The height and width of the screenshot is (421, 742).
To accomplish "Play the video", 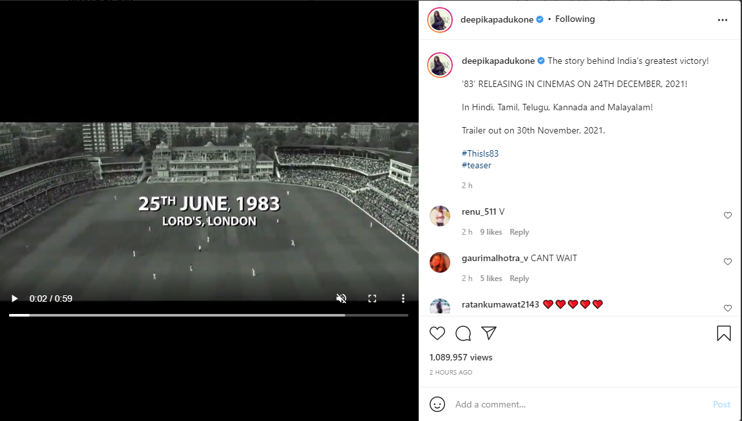I will point(14,299).
